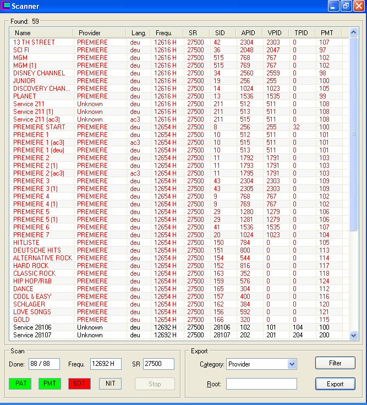Select the CLASSIC ROCK row

pos(179,273)
